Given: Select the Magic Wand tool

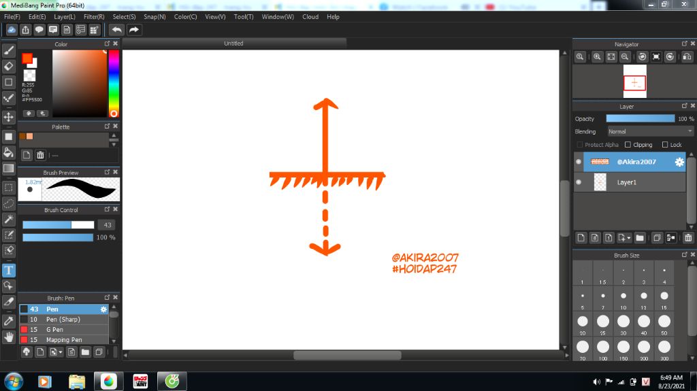Looking at the screenshot, I should (x=8, y=218).
